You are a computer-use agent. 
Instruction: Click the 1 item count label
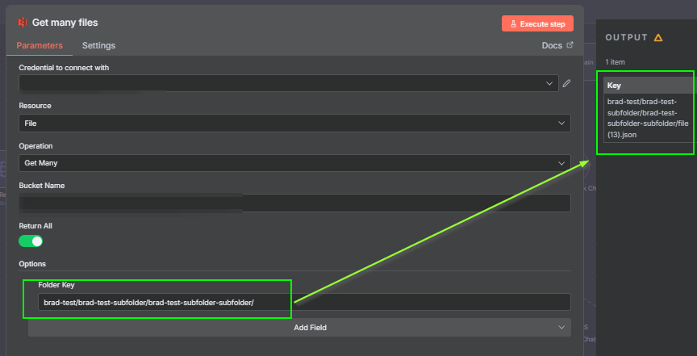(616, 62)
